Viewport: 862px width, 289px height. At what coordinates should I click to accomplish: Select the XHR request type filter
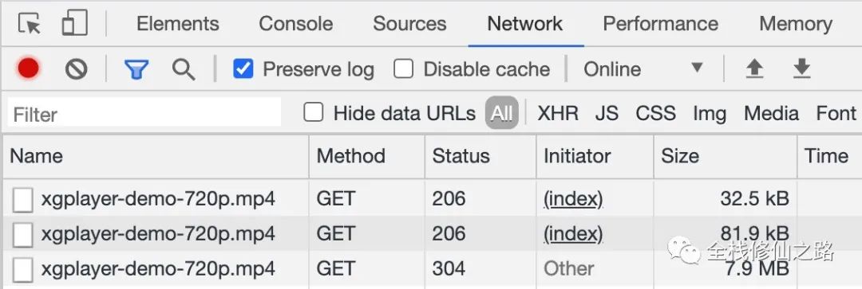557,114
